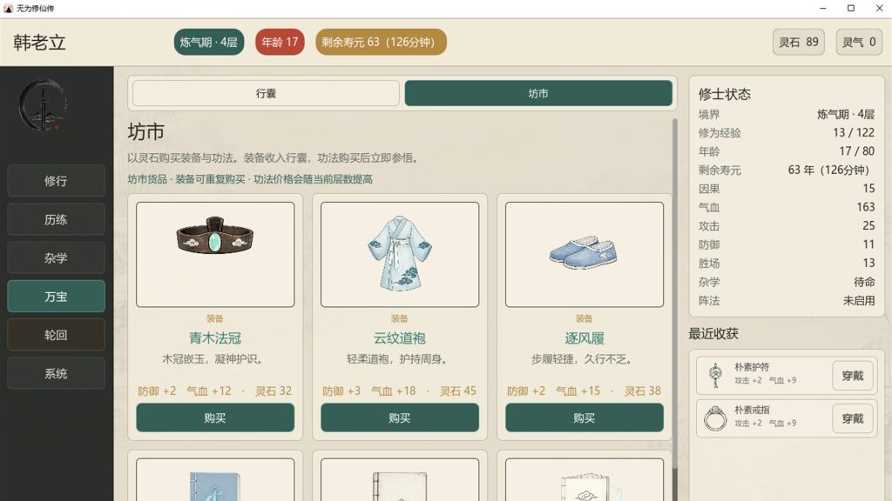Buy the 逐风履 for 38 灵石

coord(585,417)
